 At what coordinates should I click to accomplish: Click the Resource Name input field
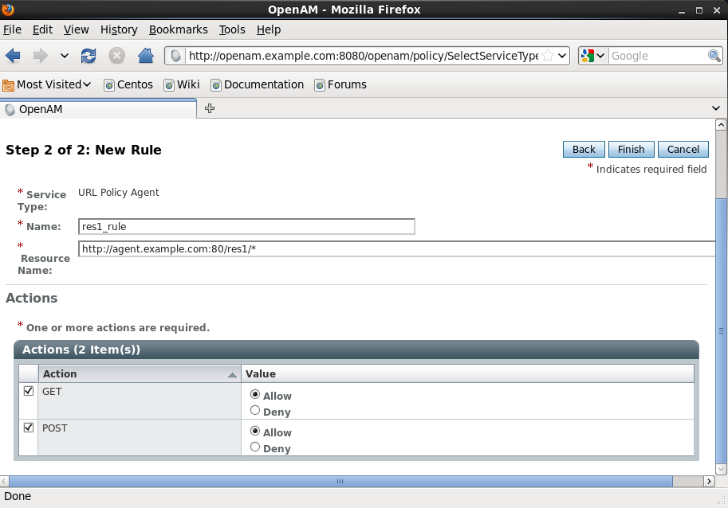coord(397,249)
